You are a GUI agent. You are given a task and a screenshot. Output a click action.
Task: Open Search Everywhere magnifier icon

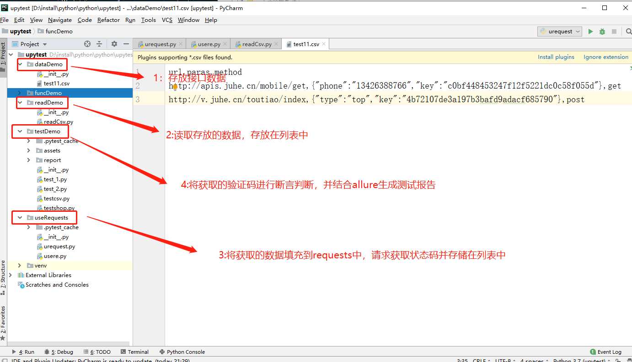pos(628,31)
